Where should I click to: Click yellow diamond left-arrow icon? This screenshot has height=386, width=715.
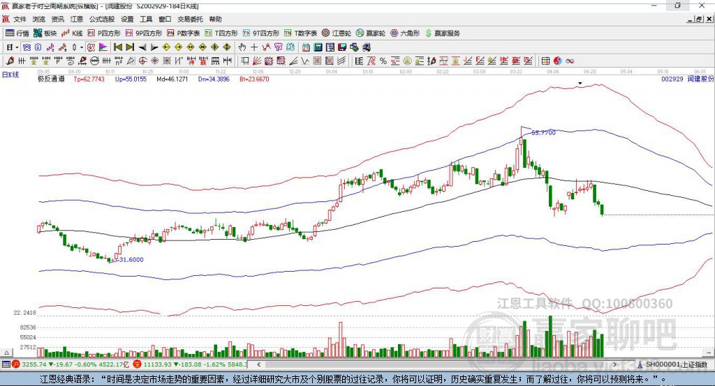point(166,47)
